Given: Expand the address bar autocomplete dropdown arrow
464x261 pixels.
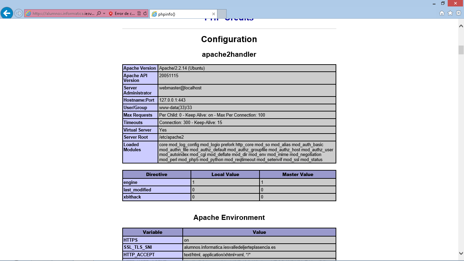Looking at the screenshot, I should (104, 14).
